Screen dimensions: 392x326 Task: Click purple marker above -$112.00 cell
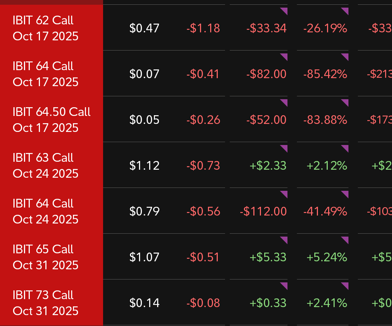[285, 194]
